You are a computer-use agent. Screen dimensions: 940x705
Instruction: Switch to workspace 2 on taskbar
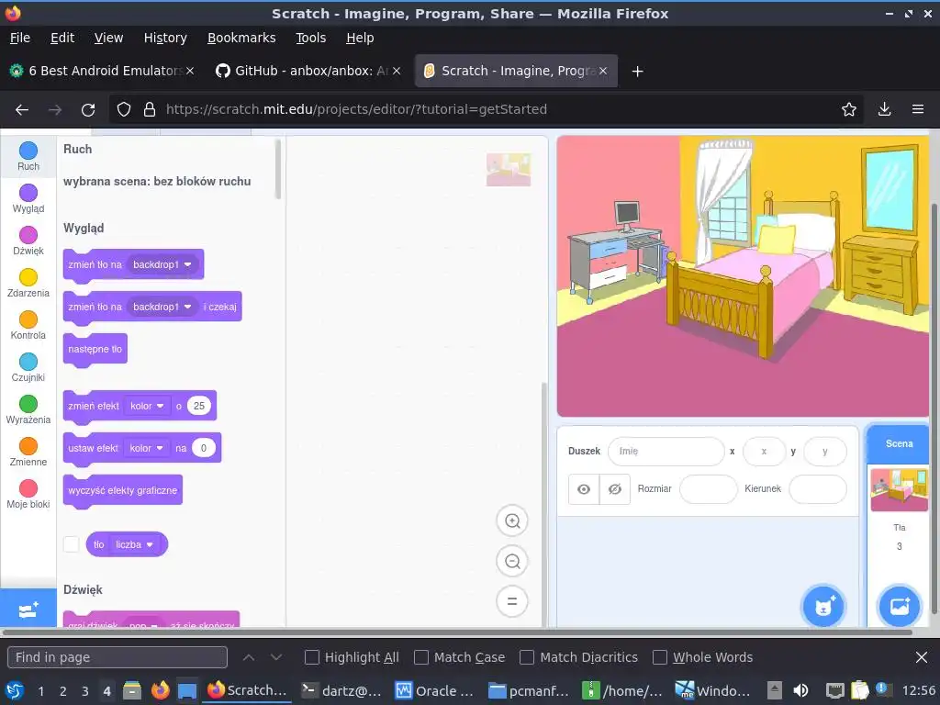pos(63,691)
